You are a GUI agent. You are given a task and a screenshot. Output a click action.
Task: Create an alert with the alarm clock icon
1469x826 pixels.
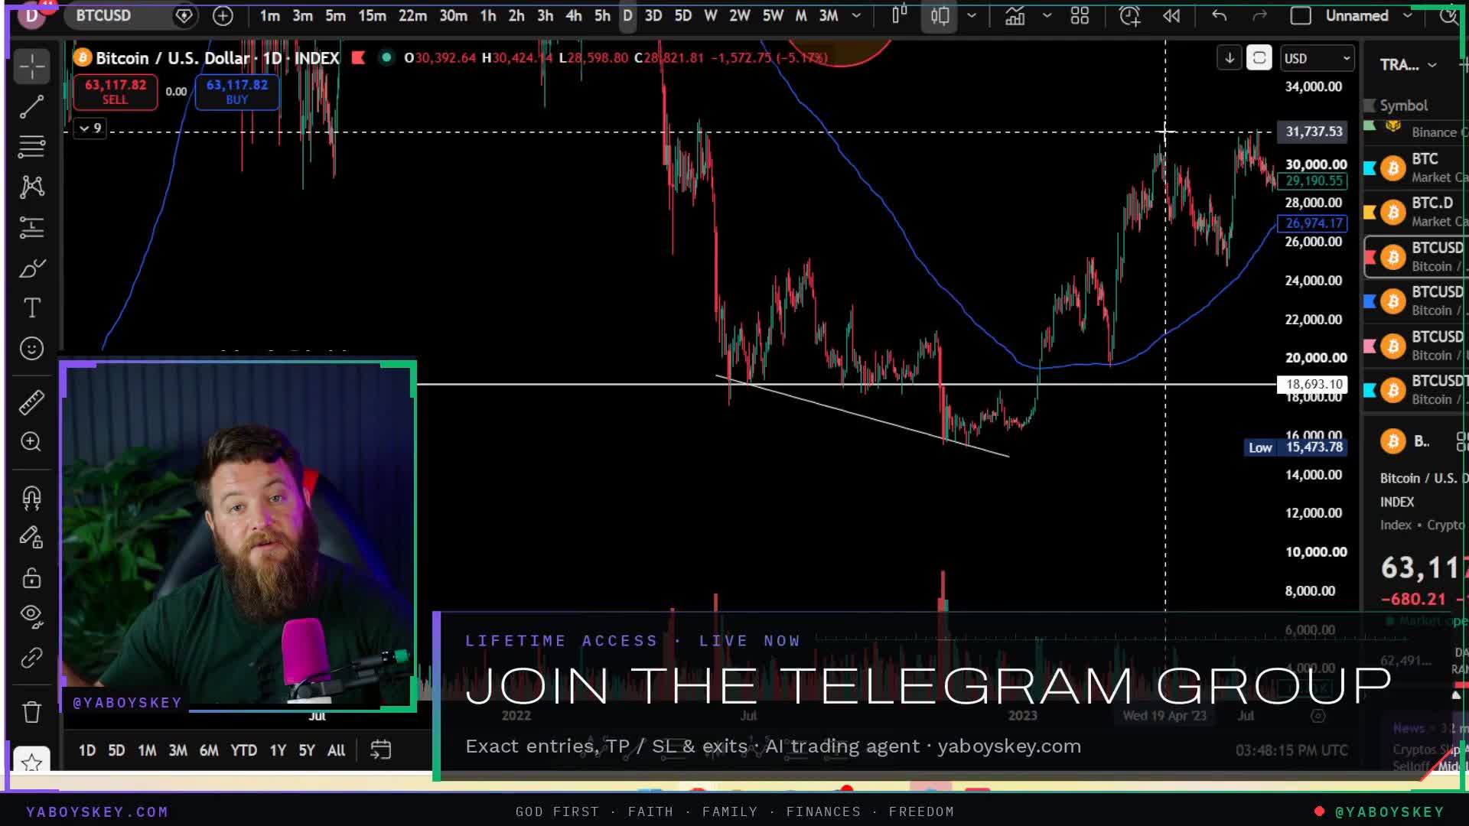(x=1130, y=15)
